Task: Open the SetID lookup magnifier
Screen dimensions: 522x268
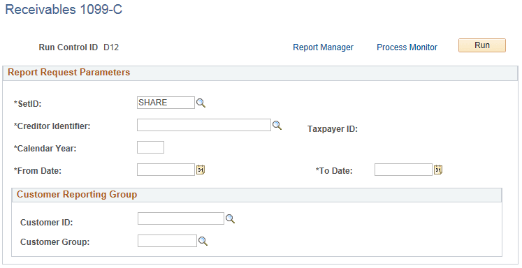Action: [x=201, y=103]
